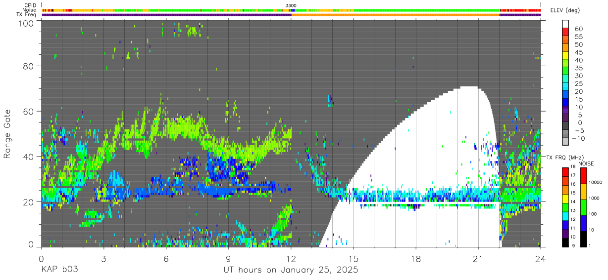Click the 100 tick on Range Gate axis
The height and width of the screenshot is (280, 608).
point(26,23)
